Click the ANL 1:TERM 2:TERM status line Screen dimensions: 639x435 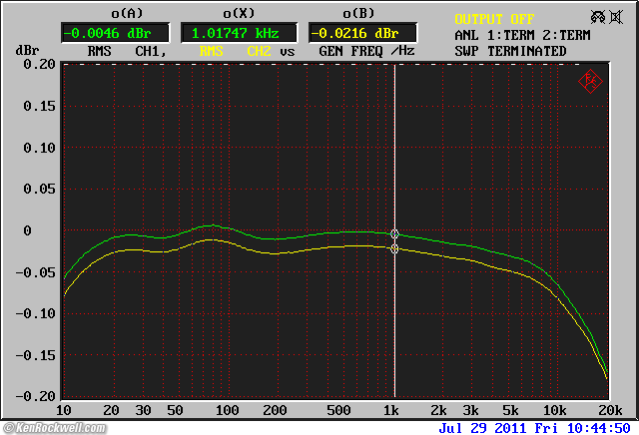tap(523, 35)
